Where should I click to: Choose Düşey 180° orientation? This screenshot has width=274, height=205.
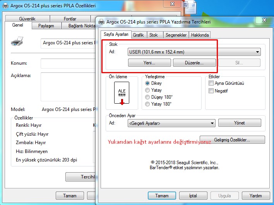(147, 97)
